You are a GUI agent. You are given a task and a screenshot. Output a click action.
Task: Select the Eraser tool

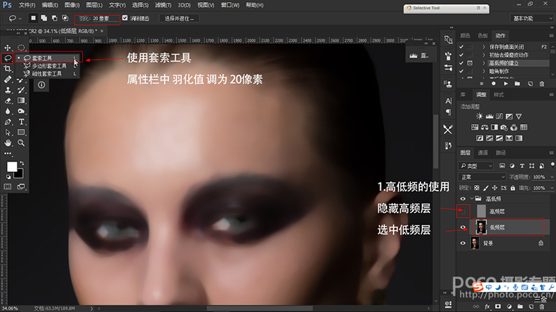tap(8, 101)
